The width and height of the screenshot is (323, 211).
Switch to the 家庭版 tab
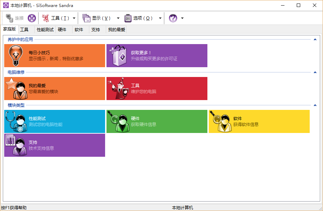pos(9,29)
